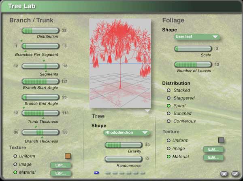This screenshot has height=181, width=243.
Task: Click the Branch Thickness minimum value 36
Action: (16, 132)
